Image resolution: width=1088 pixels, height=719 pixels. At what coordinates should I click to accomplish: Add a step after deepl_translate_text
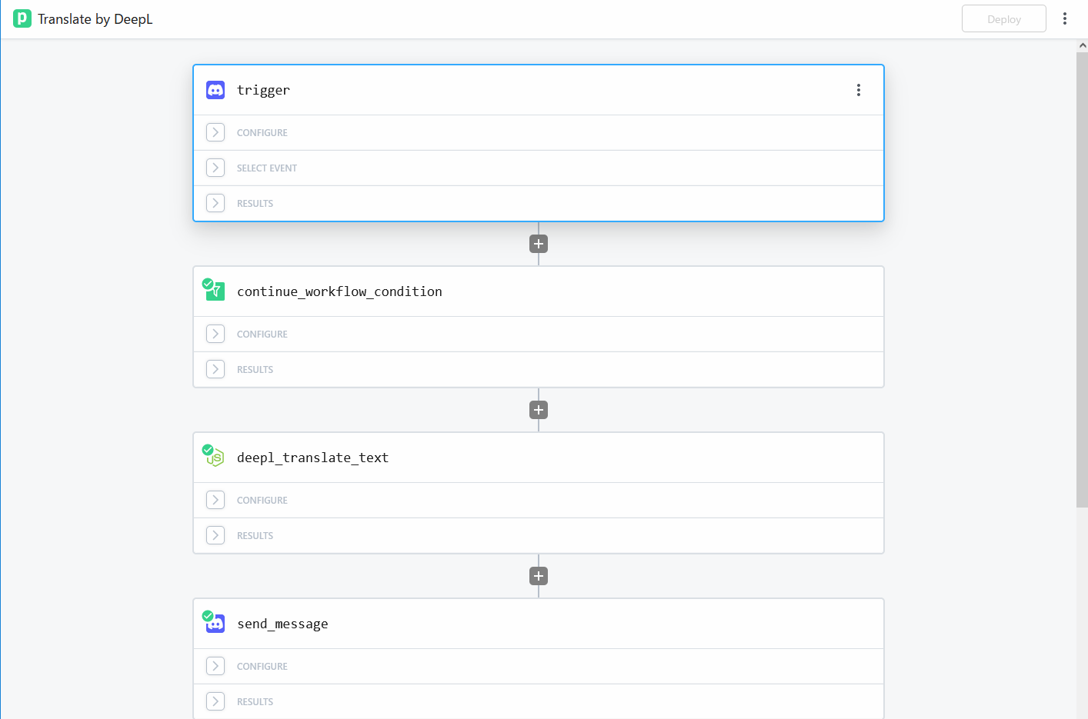tap(539, 576)
